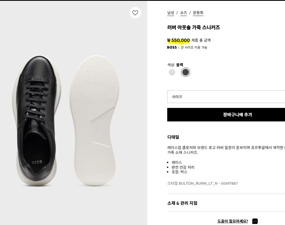Image resolution: width=285 pixels, height=225 pixels.
Task: Go to 슈즈 breadcrumb category
Action: point(183,13)
